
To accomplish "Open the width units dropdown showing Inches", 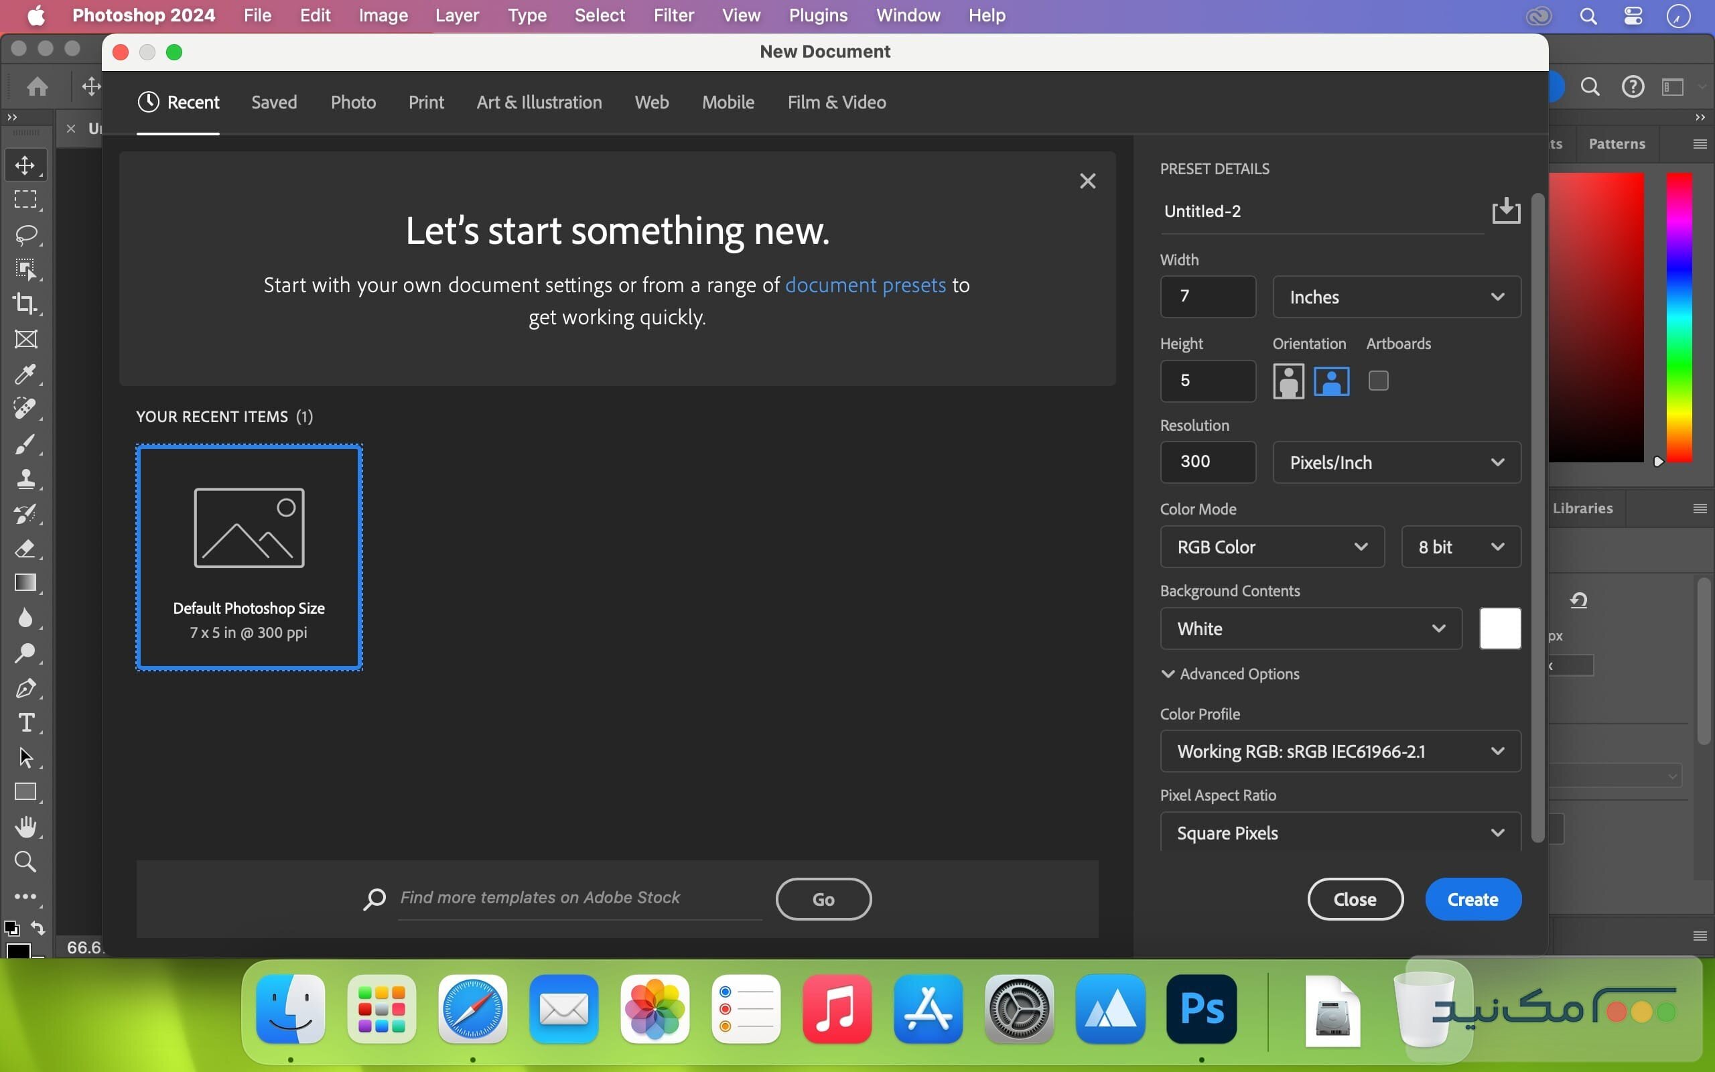I will tap(1396, 296).
